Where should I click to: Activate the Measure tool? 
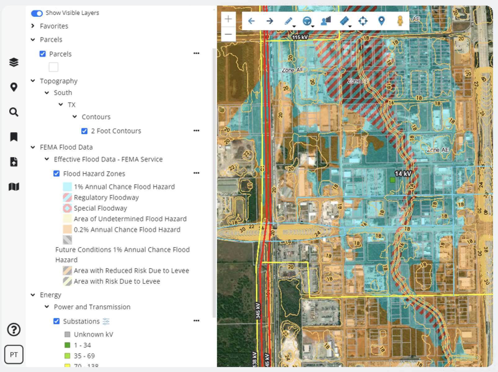coord(344,21)
